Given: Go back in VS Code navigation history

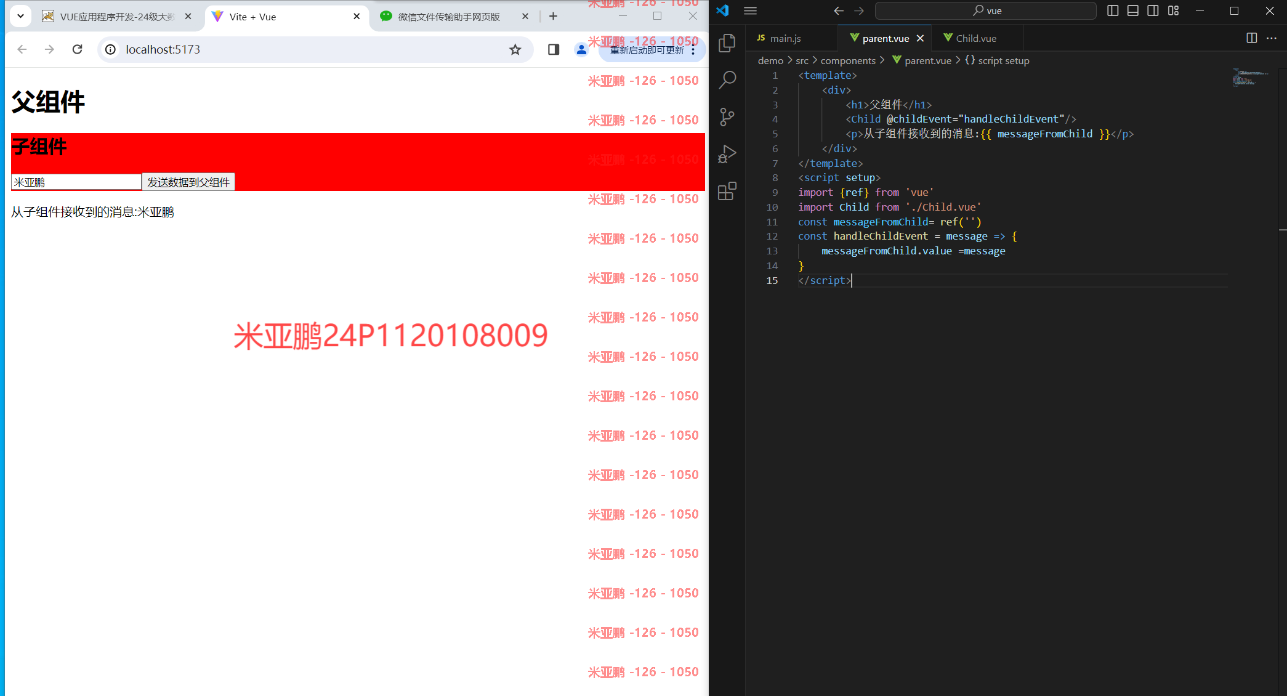Looking at the screenshot, I should 839,10.
